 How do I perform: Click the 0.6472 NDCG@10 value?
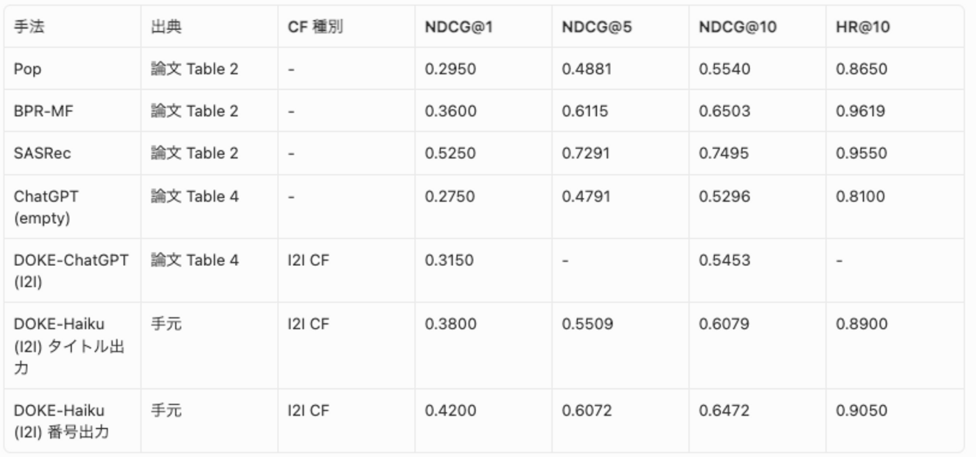point(724,411)
